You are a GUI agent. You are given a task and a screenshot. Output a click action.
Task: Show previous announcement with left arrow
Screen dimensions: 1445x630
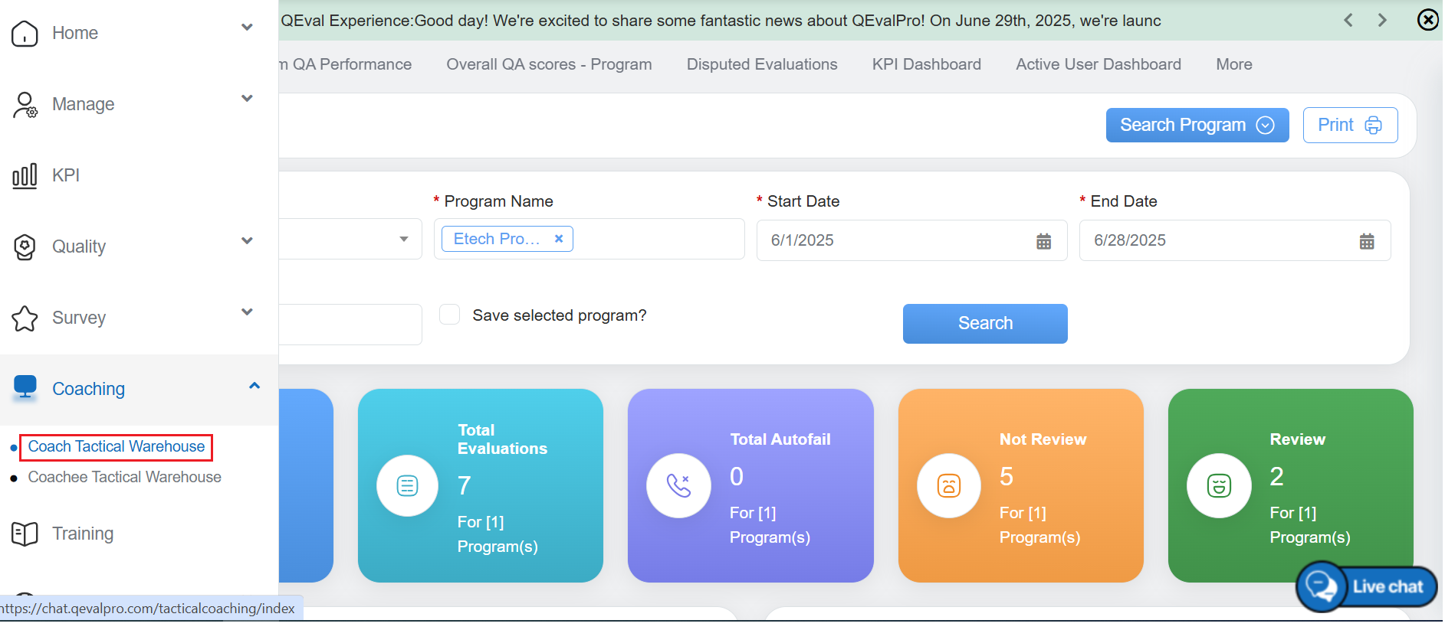1348,21
